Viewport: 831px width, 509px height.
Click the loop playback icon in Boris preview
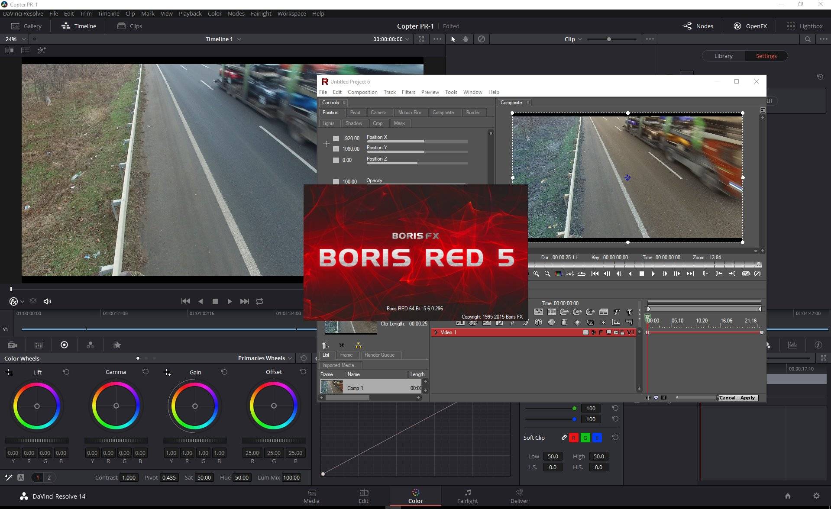(x=582, y=274)
